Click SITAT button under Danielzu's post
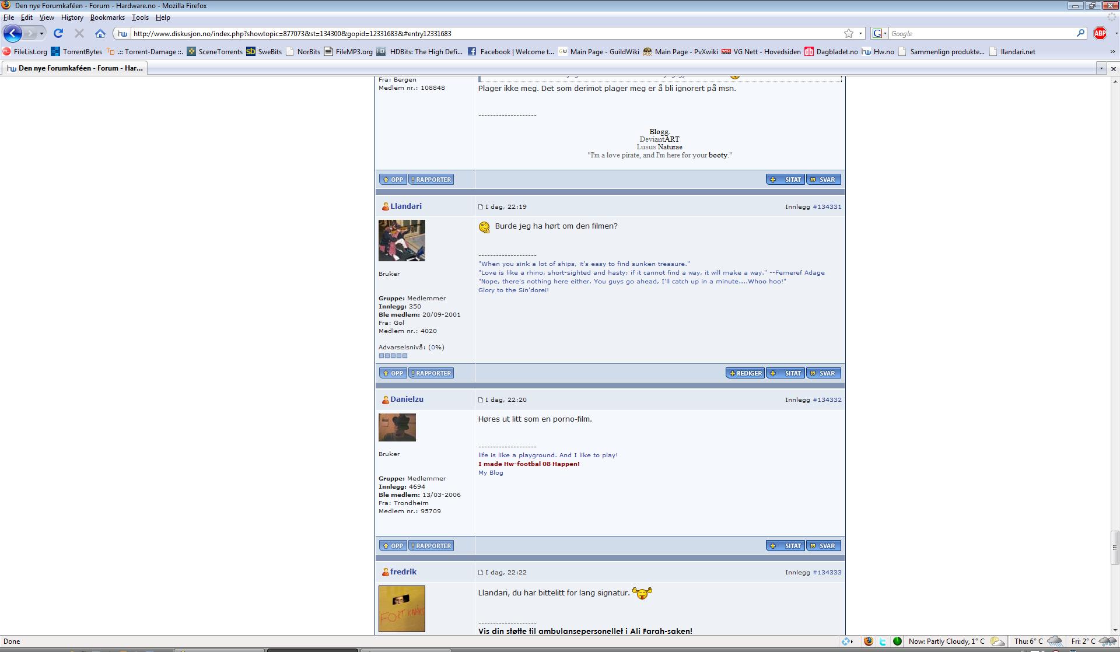 (785, 546)
